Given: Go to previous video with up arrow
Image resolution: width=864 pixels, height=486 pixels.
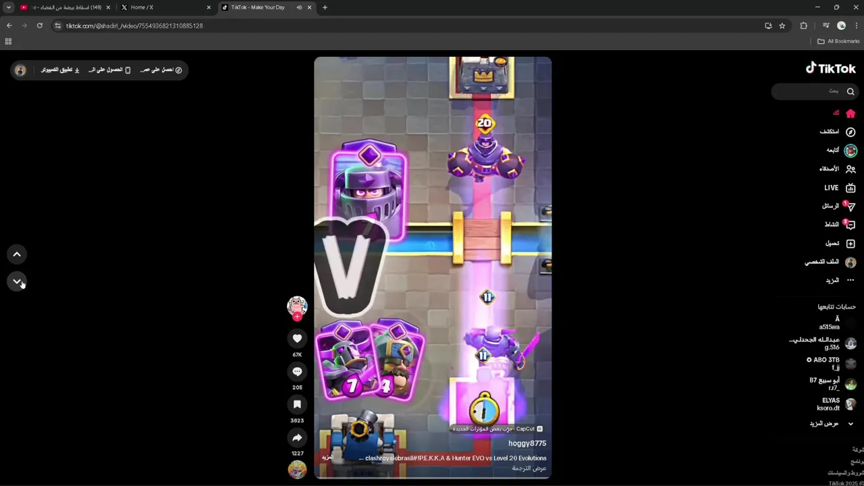Looking at the screenshot, I should [17, 254].
